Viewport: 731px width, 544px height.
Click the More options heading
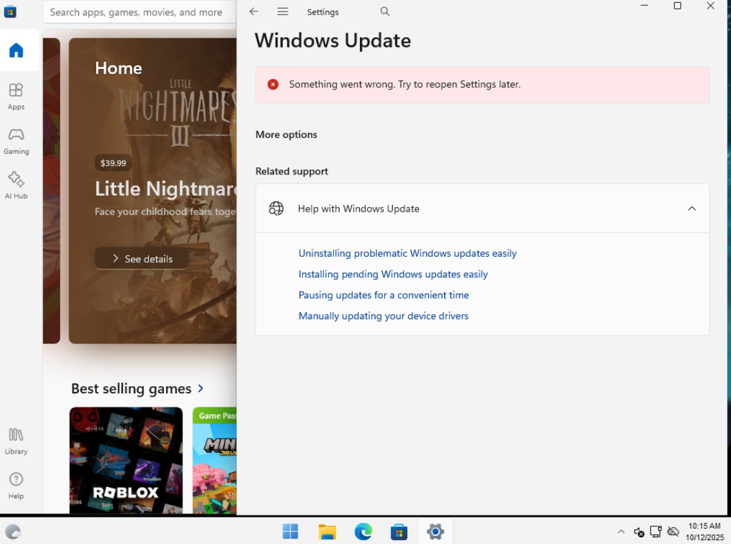point(286,135)
